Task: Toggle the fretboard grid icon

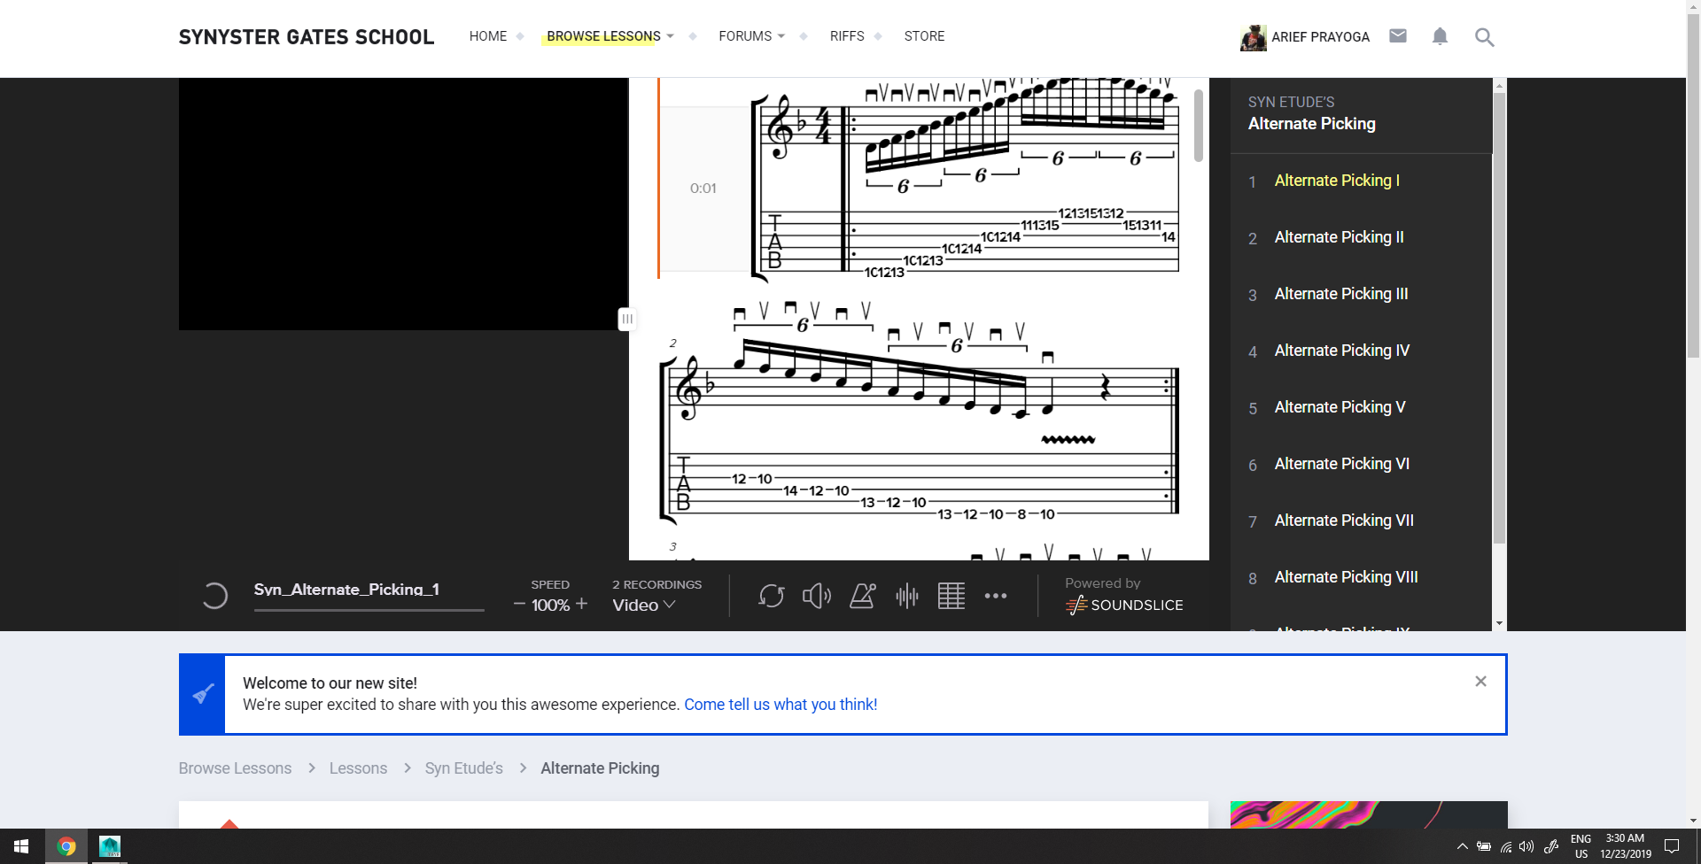Action: [951, 597]
